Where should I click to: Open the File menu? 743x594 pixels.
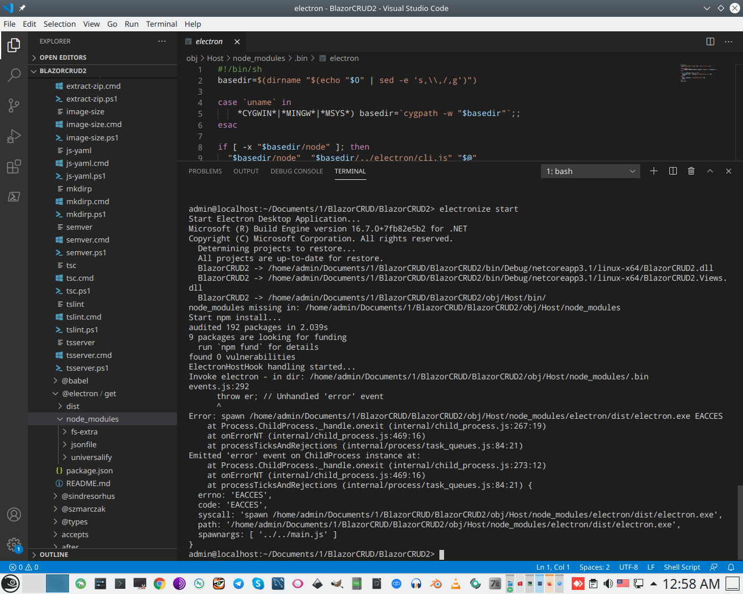click(x=9, y=24)
